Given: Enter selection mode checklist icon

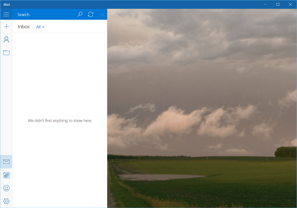Looking at the screenshot, I should click(x=102, y=14).
